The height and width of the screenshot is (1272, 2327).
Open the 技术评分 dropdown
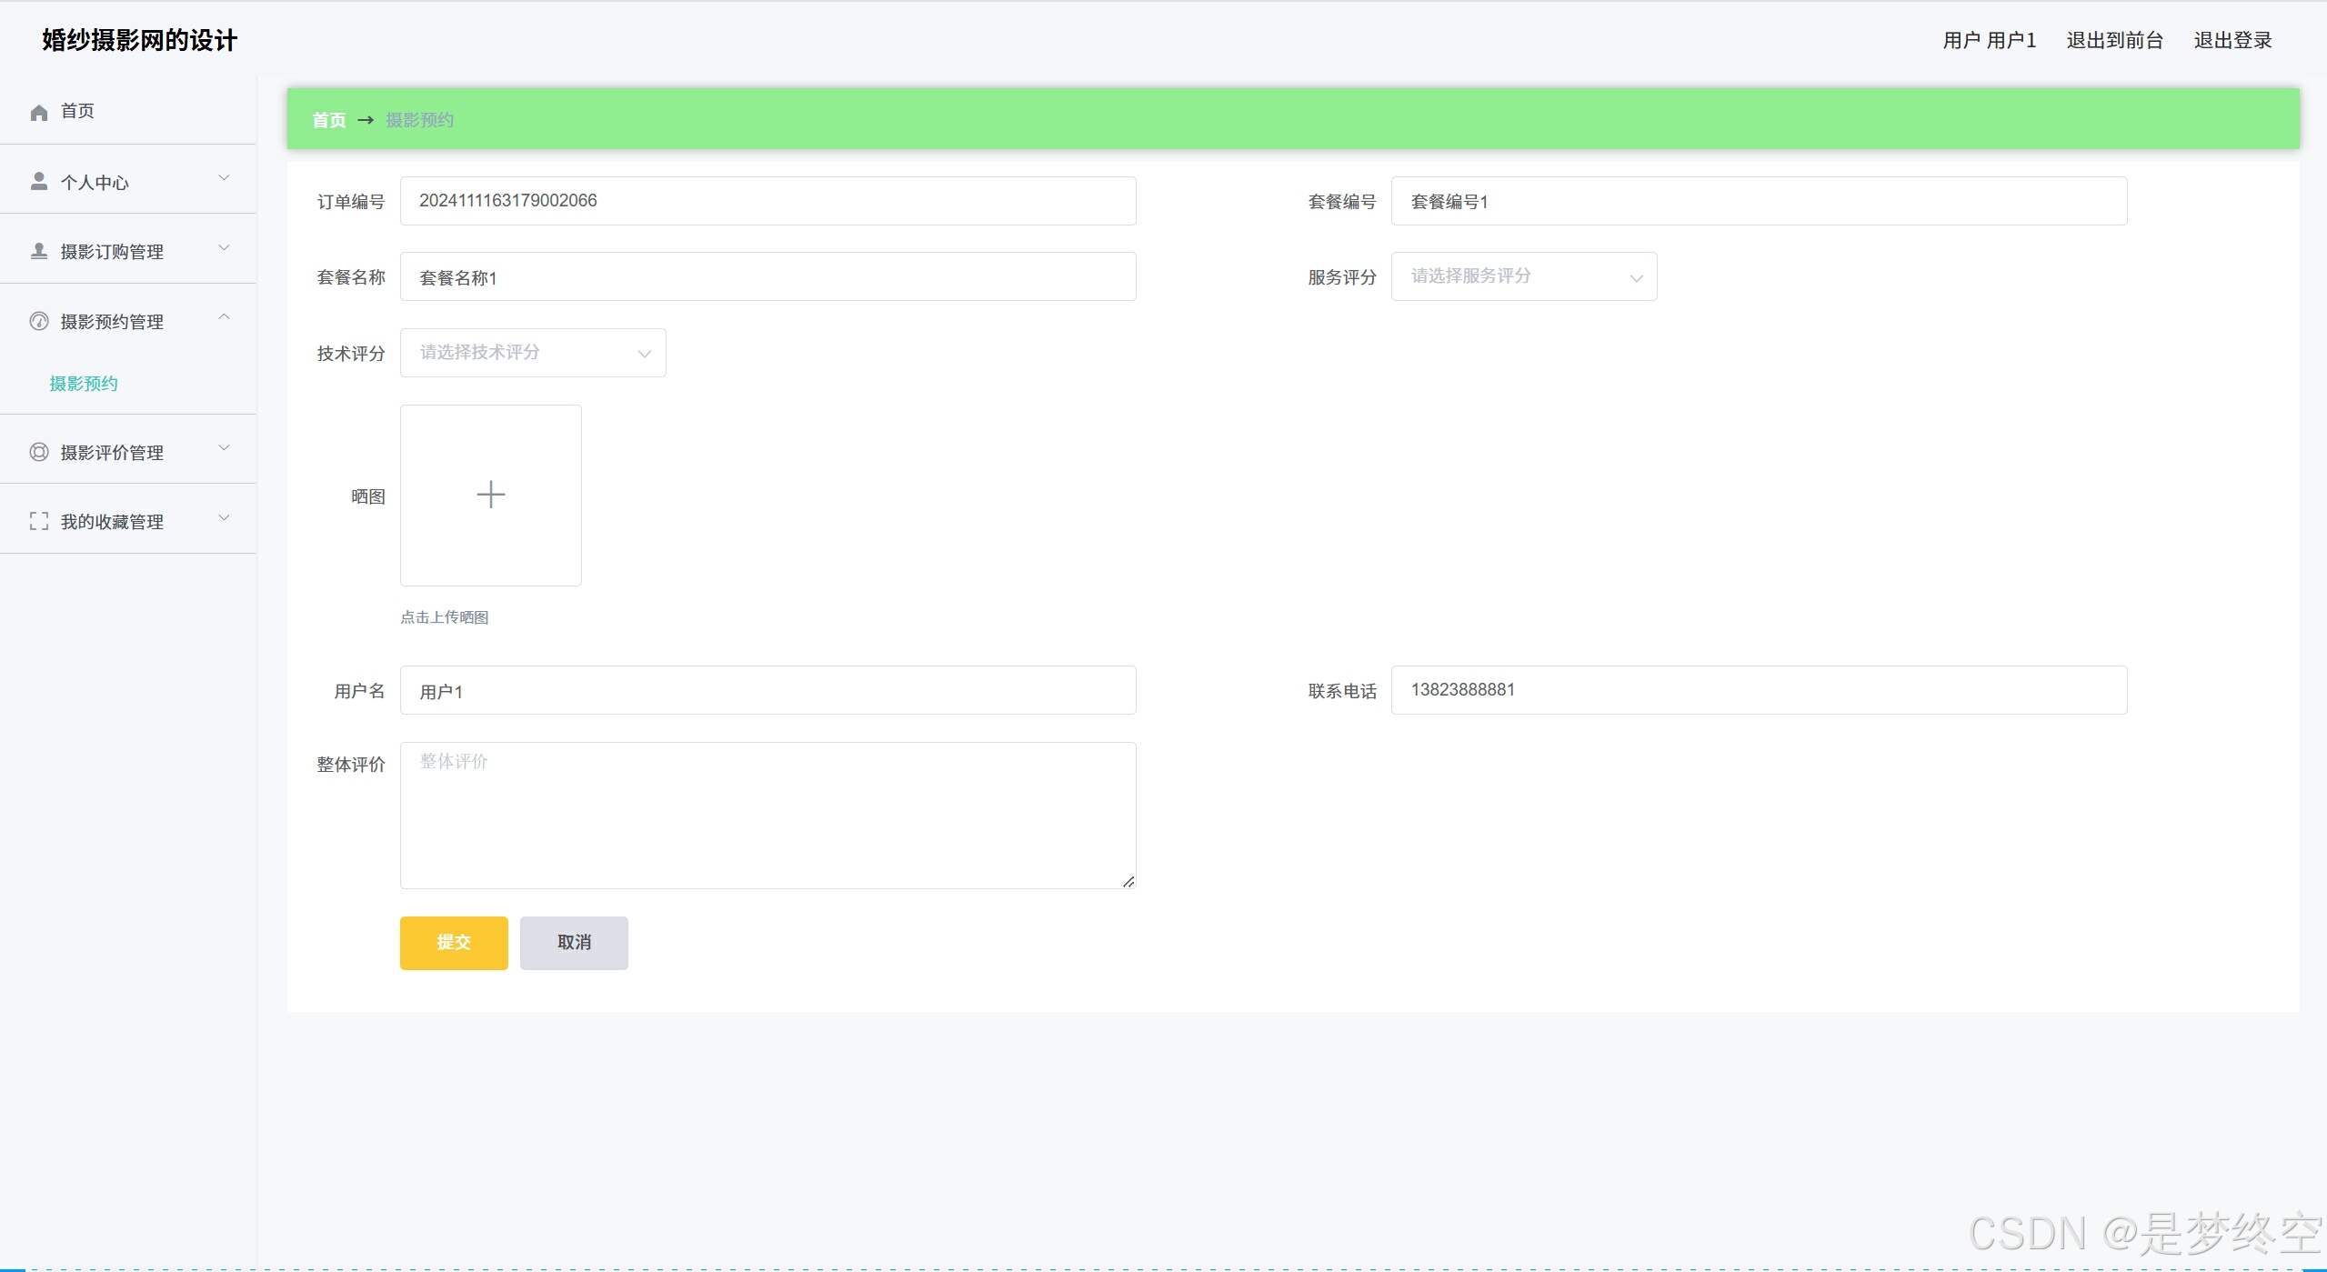point(532,353)
